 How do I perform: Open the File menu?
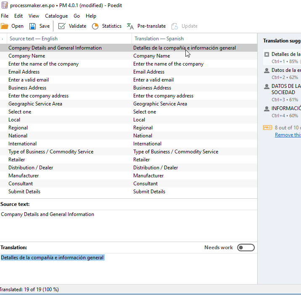point(5,16)
